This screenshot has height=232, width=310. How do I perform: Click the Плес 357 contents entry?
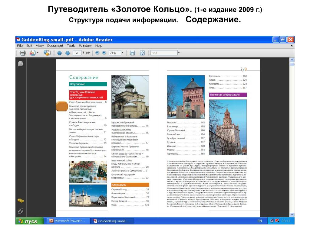[228, 88]
